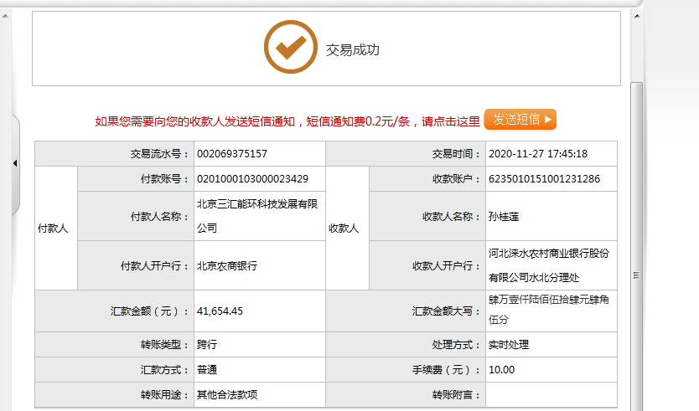Select the payee account number 6235010151001231286
Viewport: 699px width, 411px height.
tap(544, 179)
